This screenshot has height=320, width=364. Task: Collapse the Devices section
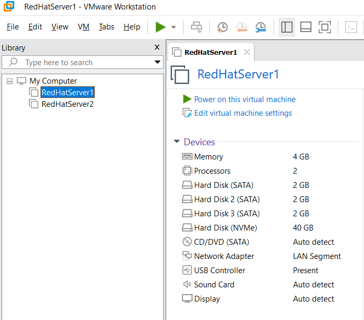pos(177,142)
